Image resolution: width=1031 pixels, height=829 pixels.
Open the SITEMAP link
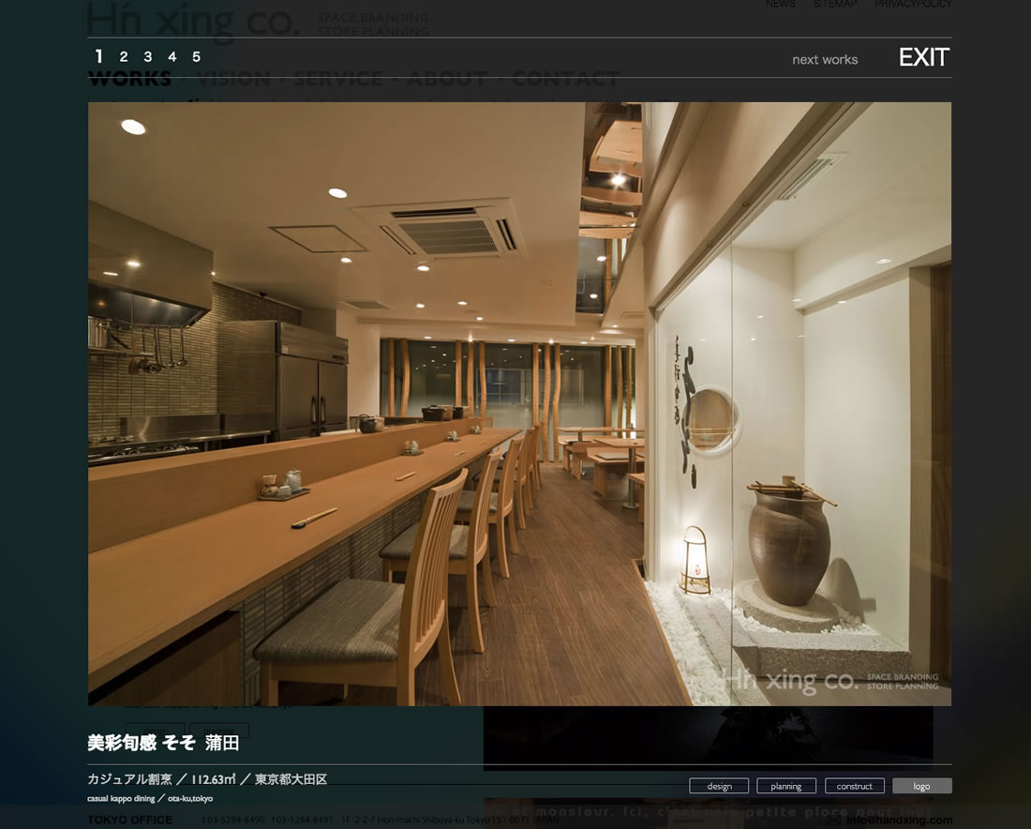834,5
